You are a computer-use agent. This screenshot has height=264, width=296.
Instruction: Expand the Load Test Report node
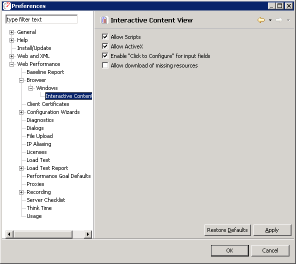click(21, 168)
